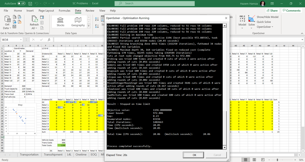This screenshot has width=305, height=162.
Task: Open the Get Data dropdown
Action: click(7, 23)
